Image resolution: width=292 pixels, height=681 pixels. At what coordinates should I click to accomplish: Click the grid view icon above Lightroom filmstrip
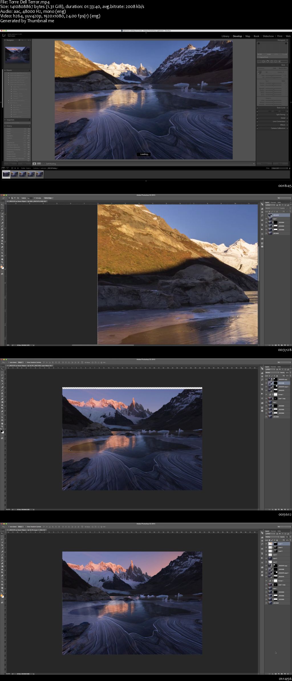[x=12, y=168]
